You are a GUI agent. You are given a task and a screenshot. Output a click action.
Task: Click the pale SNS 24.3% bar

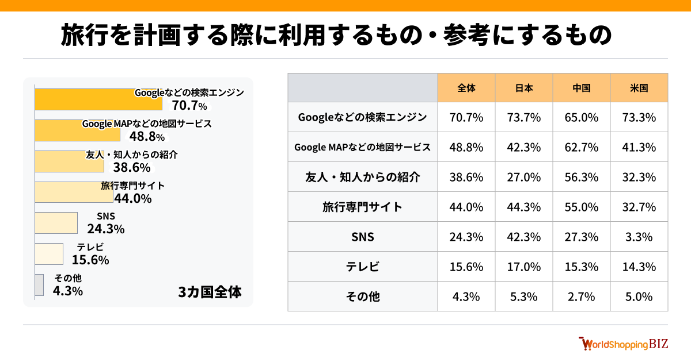[56, 222]
